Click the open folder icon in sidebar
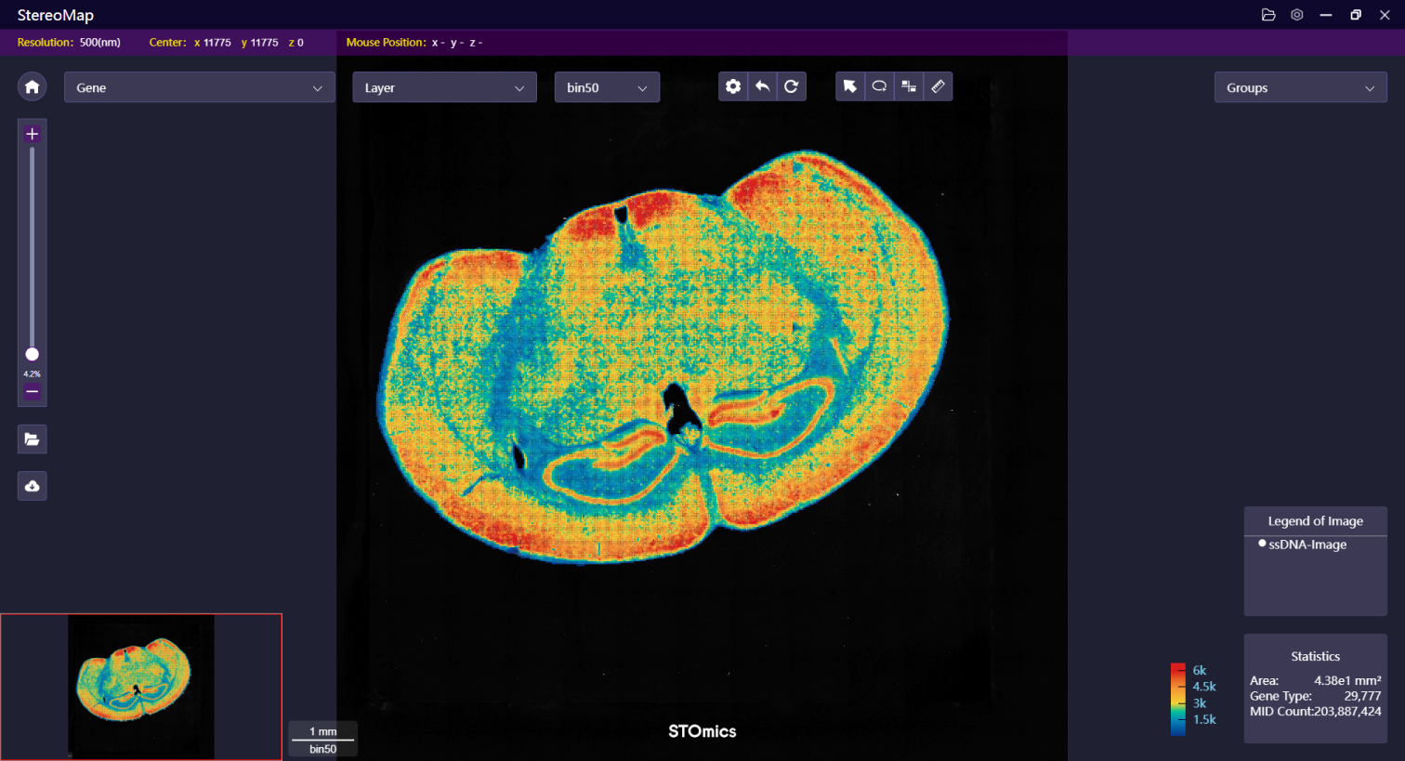The height and width of the screenshot is (761, 1405). 32,440
